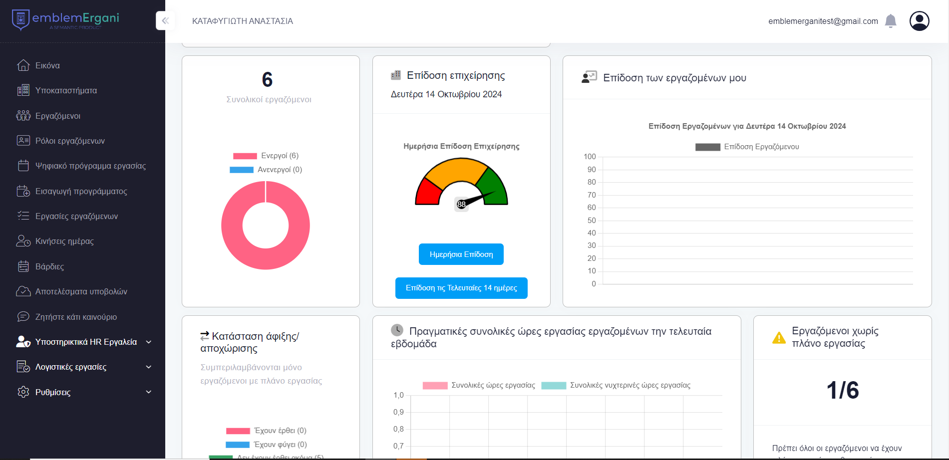Toggle the Ενεργοί (6) legend item
The width and height of the screenshot is (949, 460).
266,156
